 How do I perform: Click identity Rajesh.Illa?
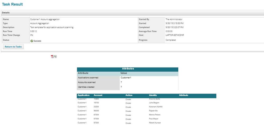[x=153, y=111]
